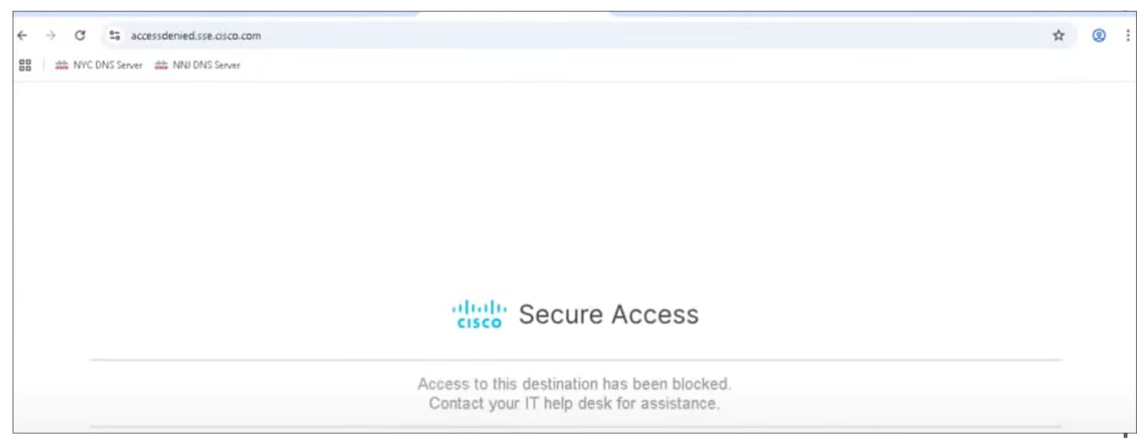Open the Chrome profile avatar icon
The image size is (1144, 440).
point(1099,35)
